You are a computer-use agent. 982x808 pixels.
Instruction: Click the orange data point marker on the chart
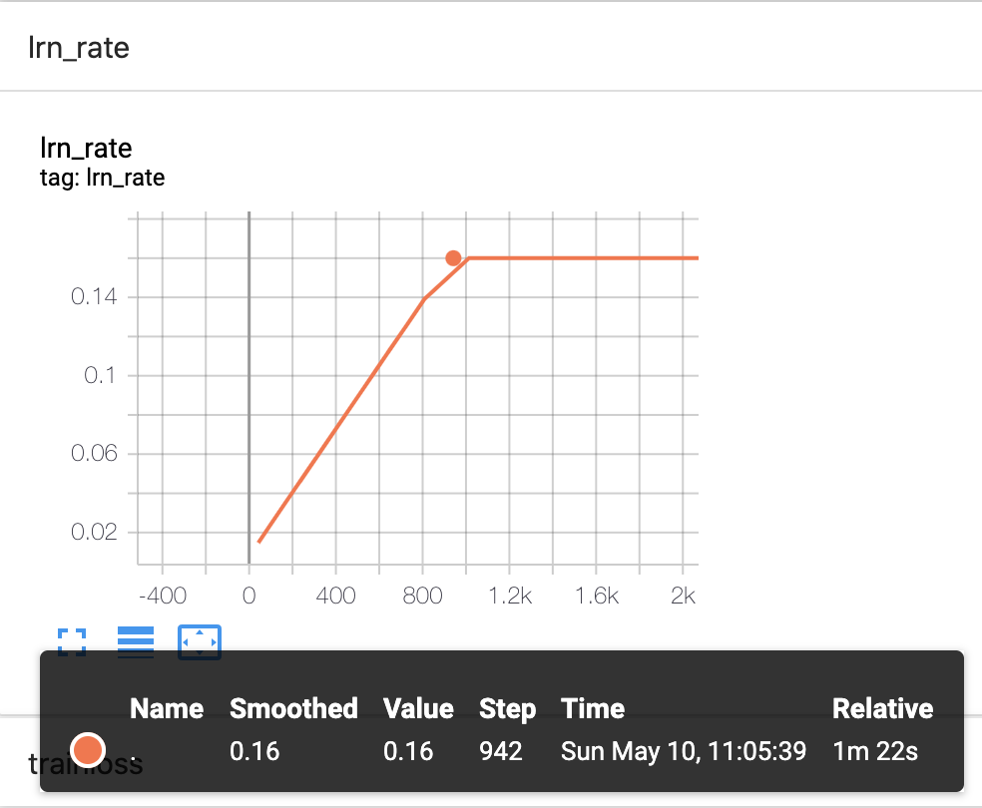pos(454,257)
